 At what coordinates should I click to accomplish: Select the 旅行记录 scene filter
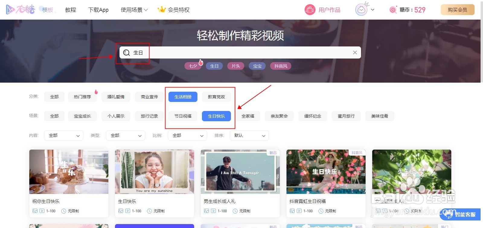click(149, 116)
